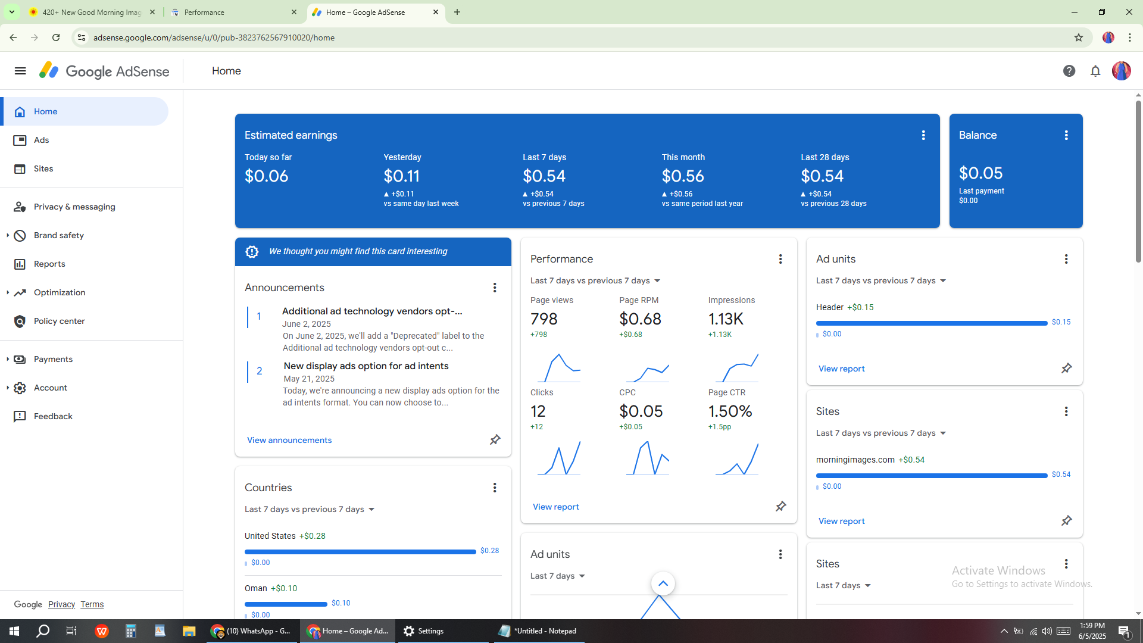Open morningimages.com Sites card options menu

coord(1066,411)
